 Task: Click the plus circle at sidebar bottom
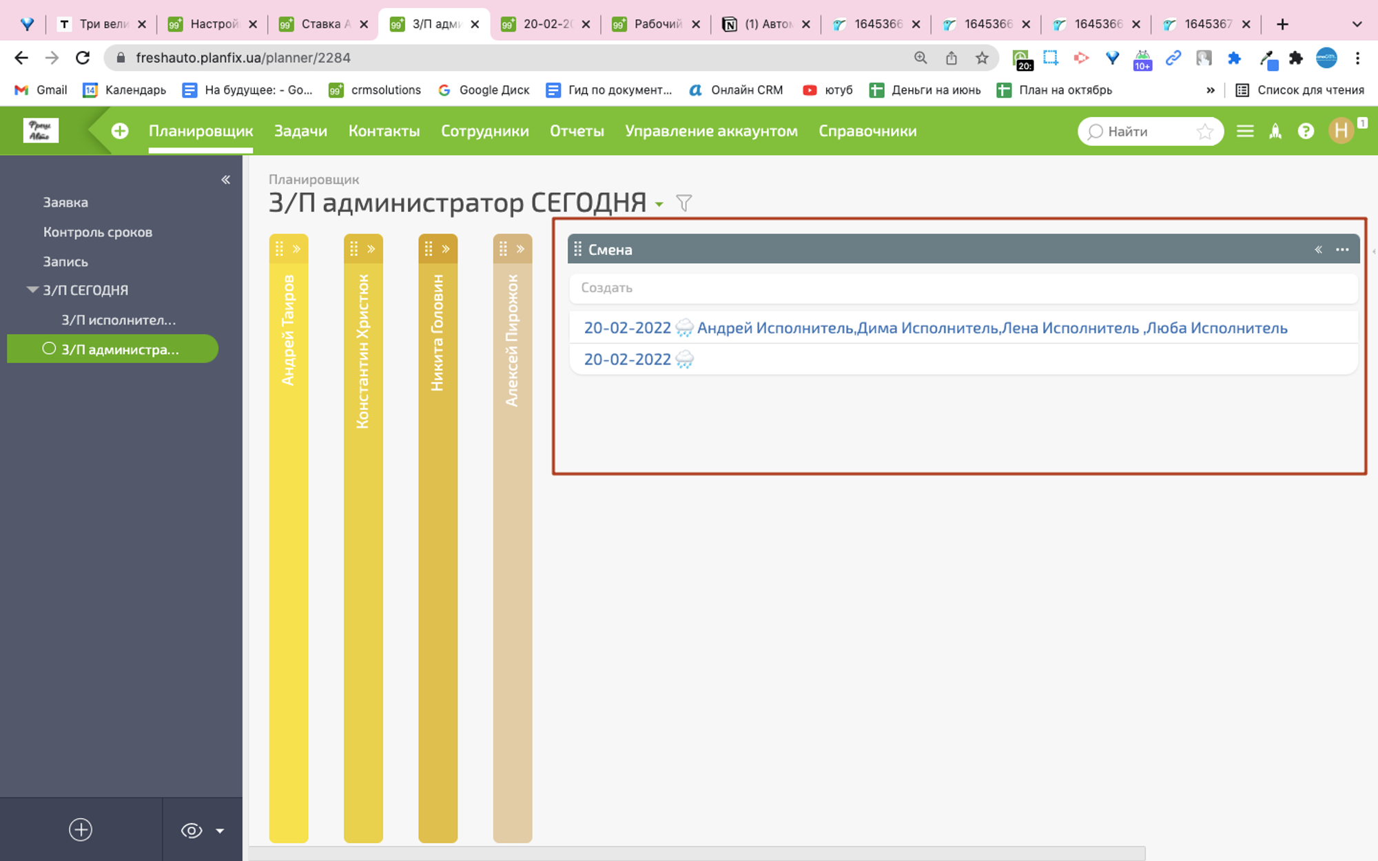[x=81, y=829]
